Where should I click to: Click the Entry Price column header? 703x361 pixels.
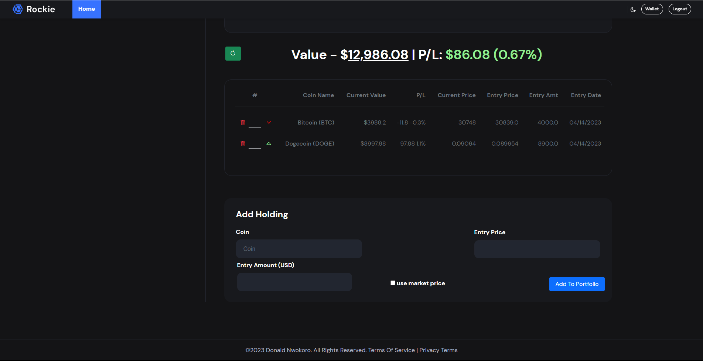click(x=503, y=95)
